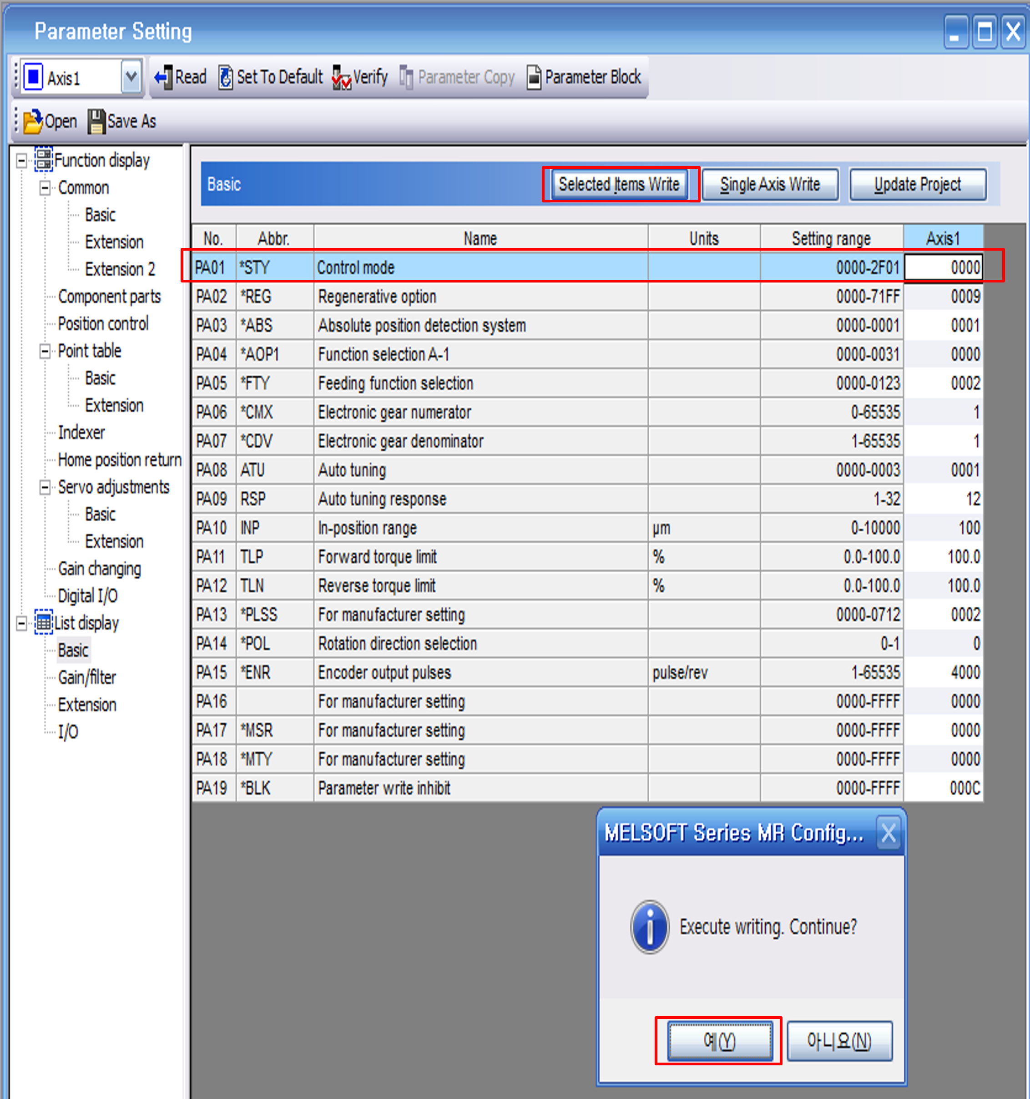
Task: Collapse the Servo adjustments node
Action: 45,487
